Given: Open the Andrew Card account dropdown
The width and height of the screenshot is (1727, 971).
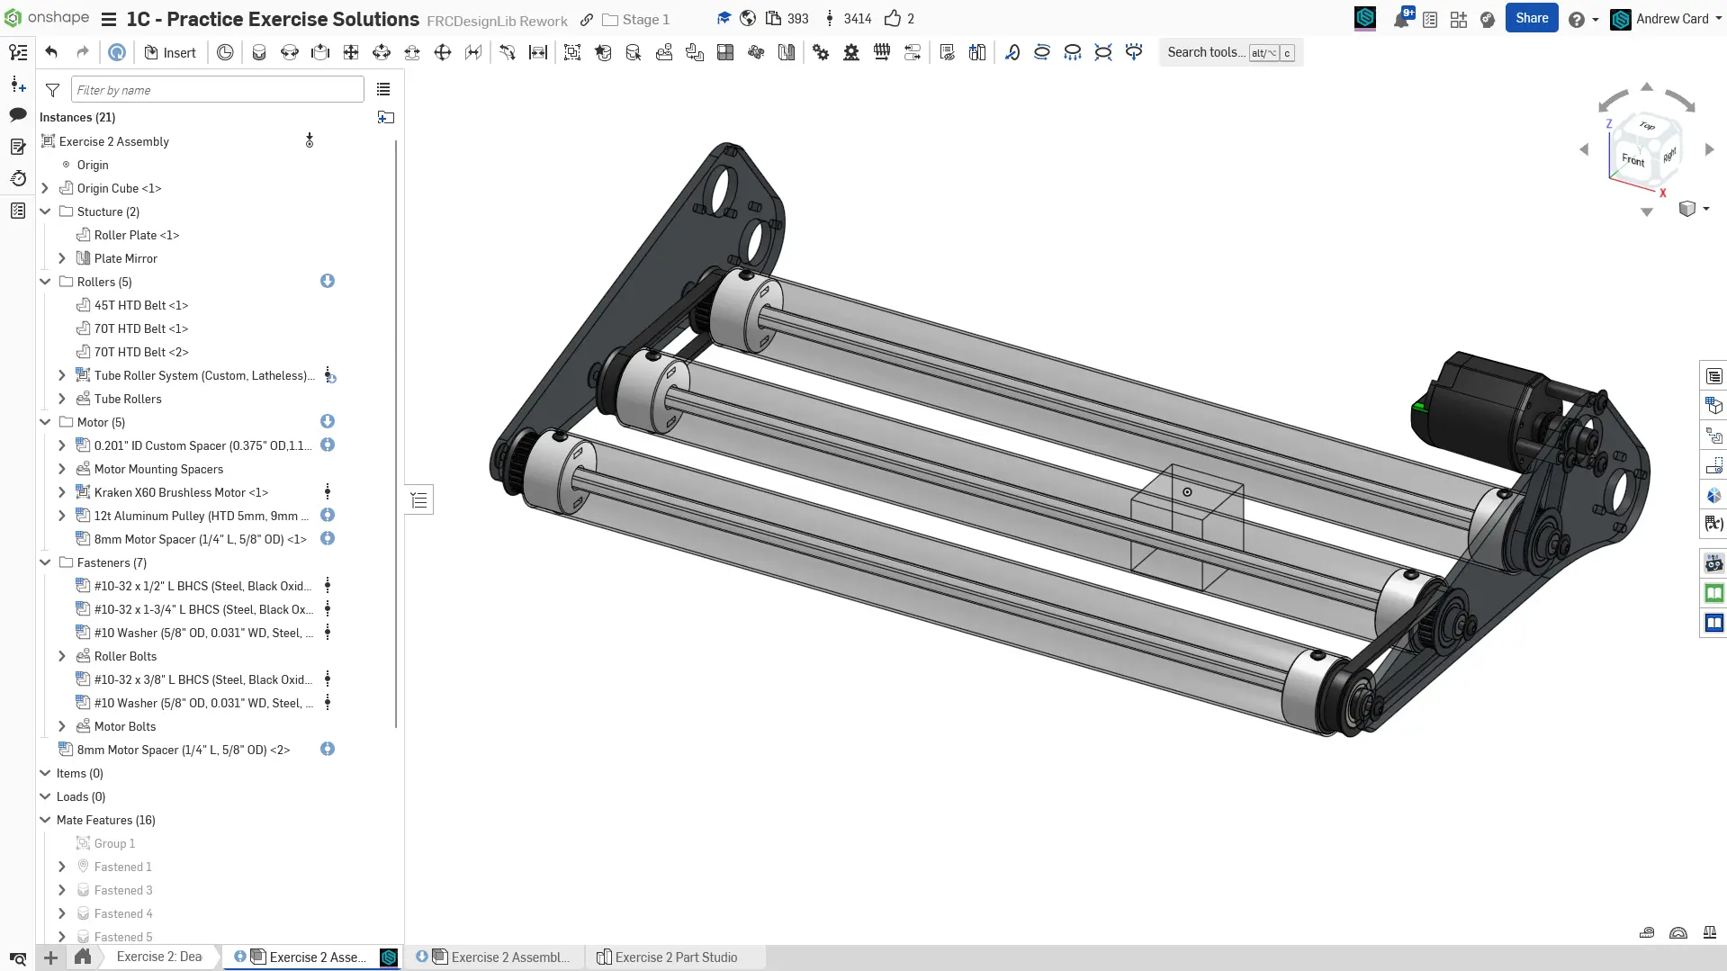Looking at the screenshot, I should [x=1670, y=19].
